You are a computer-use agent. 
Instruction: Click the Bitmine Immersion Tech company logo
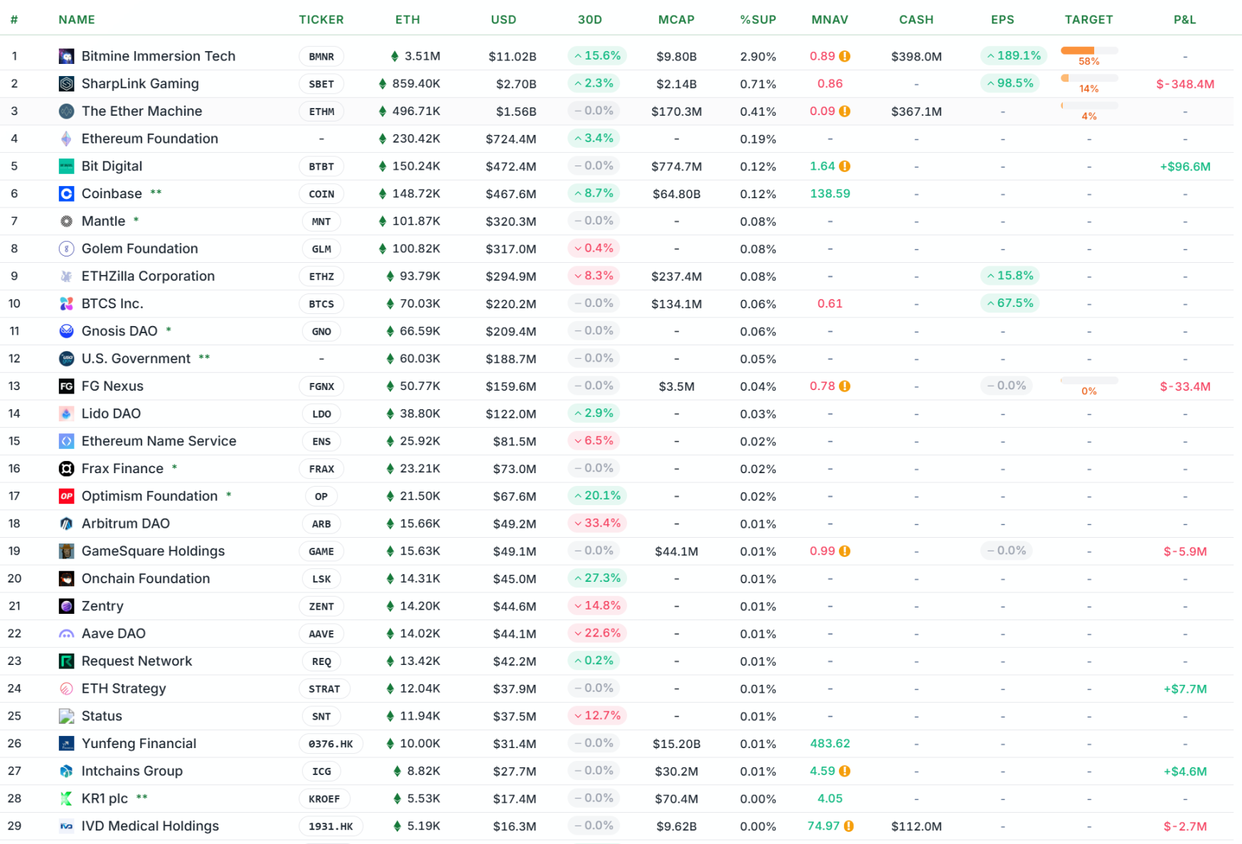(x=66, y=56)
